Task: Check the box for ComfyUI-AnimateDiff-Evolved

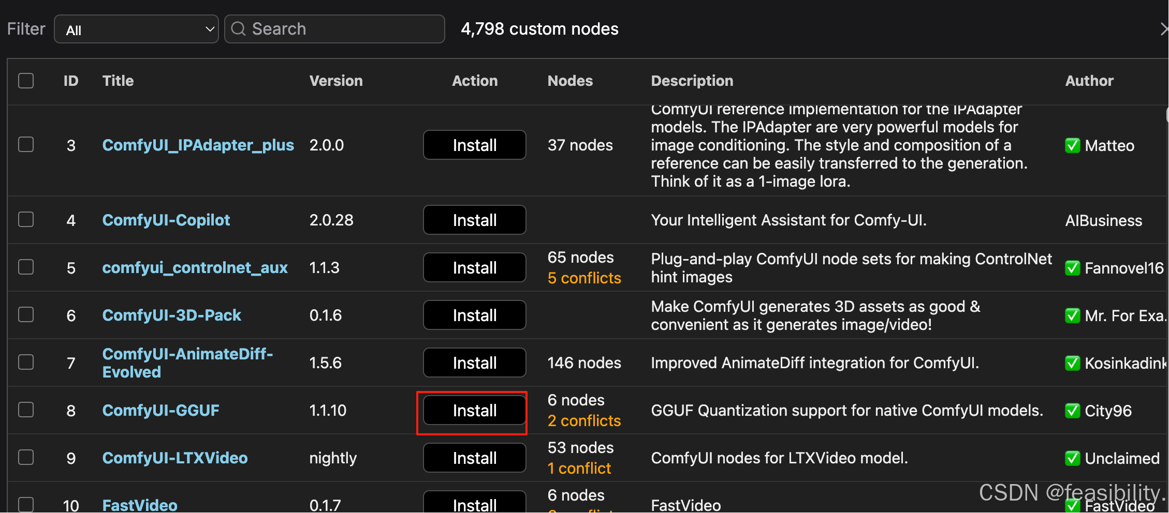Action: click(x=26, y=362)
